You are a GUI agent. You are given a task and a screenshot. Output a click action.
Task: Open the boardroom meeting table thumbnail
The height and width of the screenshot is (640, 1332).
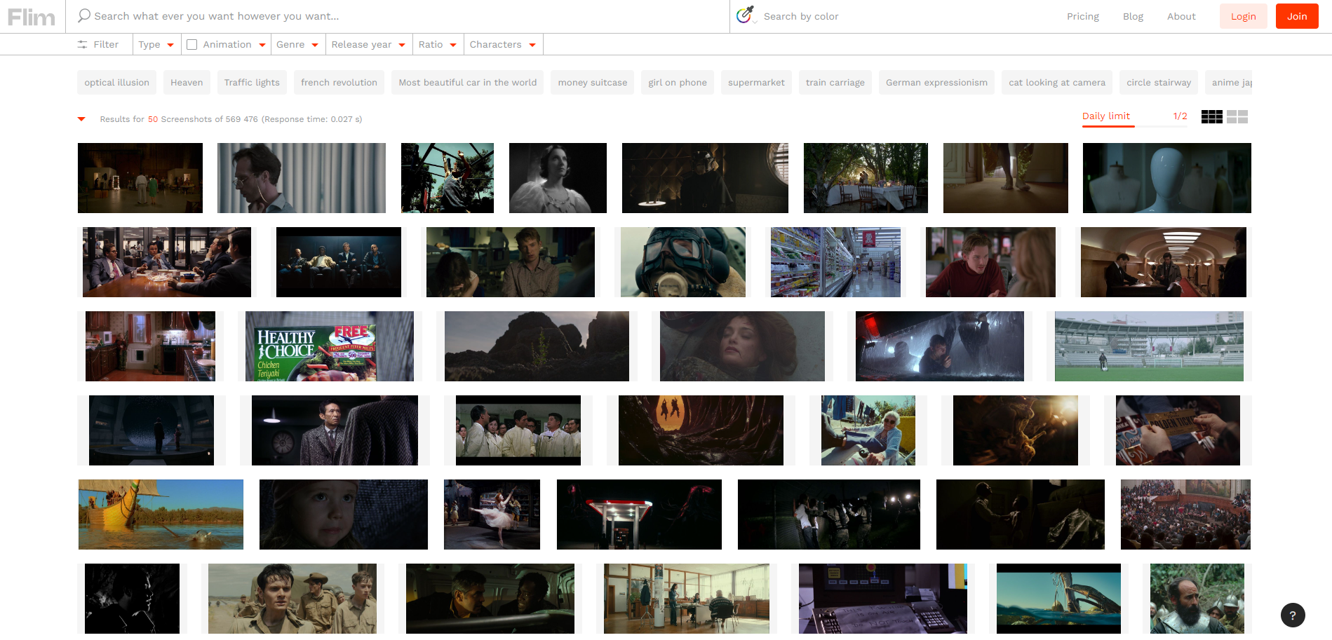coord(167,262)
